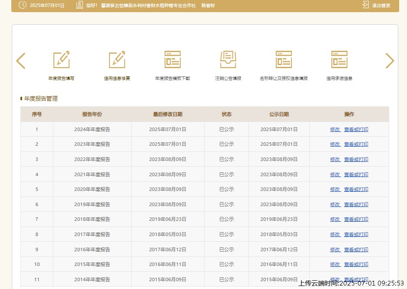Click the 公示日期 column header
The image size is (407, 289).
pos(279,114)
